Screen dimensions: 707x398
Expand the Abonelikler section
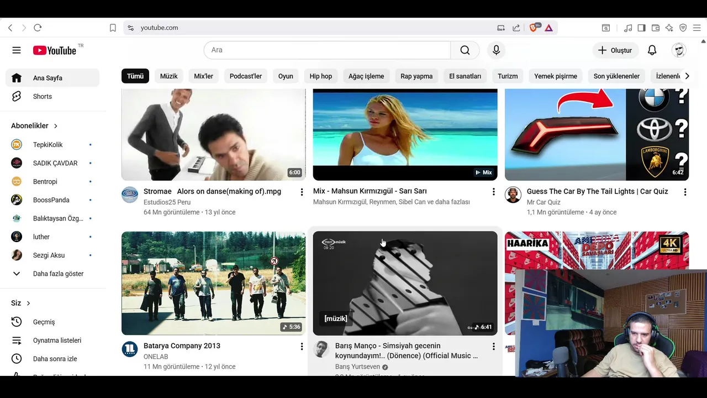coord(34,126)
